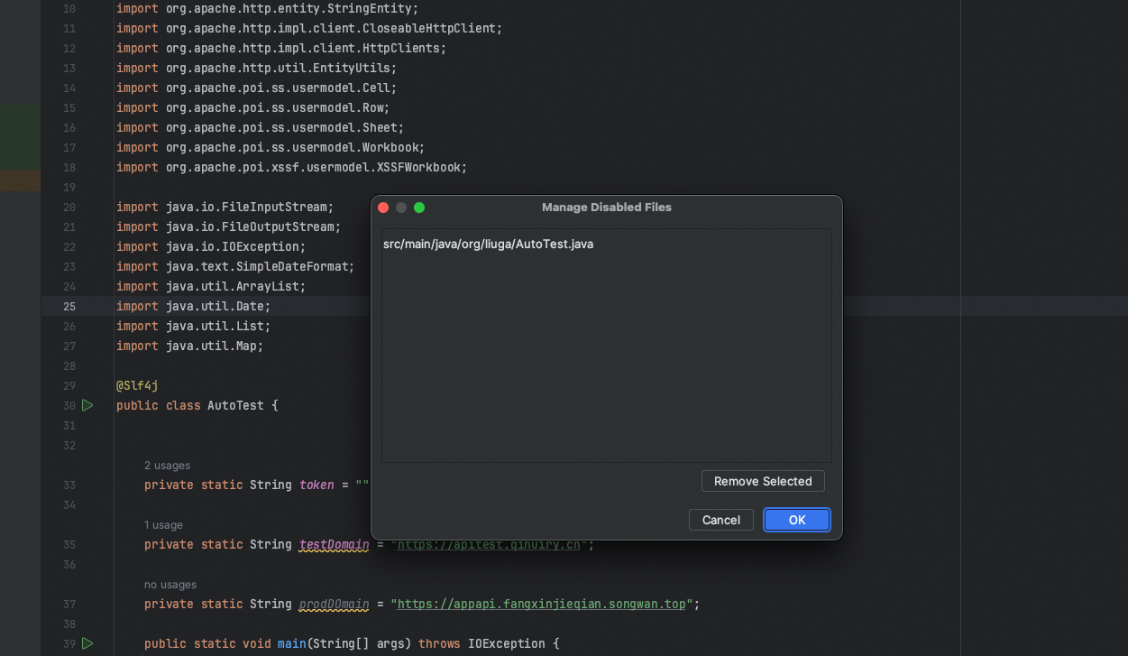The height and width of the screenshot is (656, 1128).
Task: Click the Cancel button
Action: tap(720, 520)
